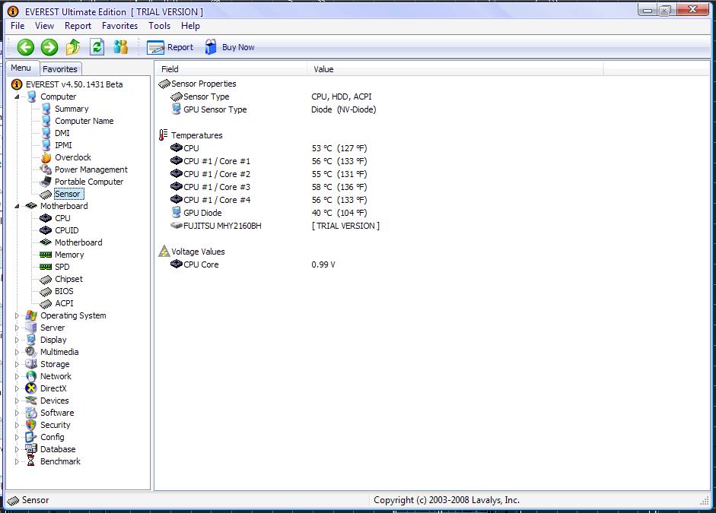Screen dimensions: 716x513
Task: Click the Portable Computer laptop icon
Action: point(46,182)
